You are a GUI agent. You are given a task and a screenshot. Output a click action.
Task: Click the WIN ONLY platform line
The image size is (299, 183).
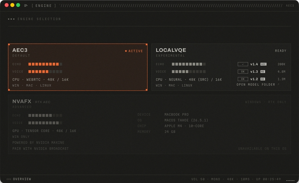click(21, 137)
